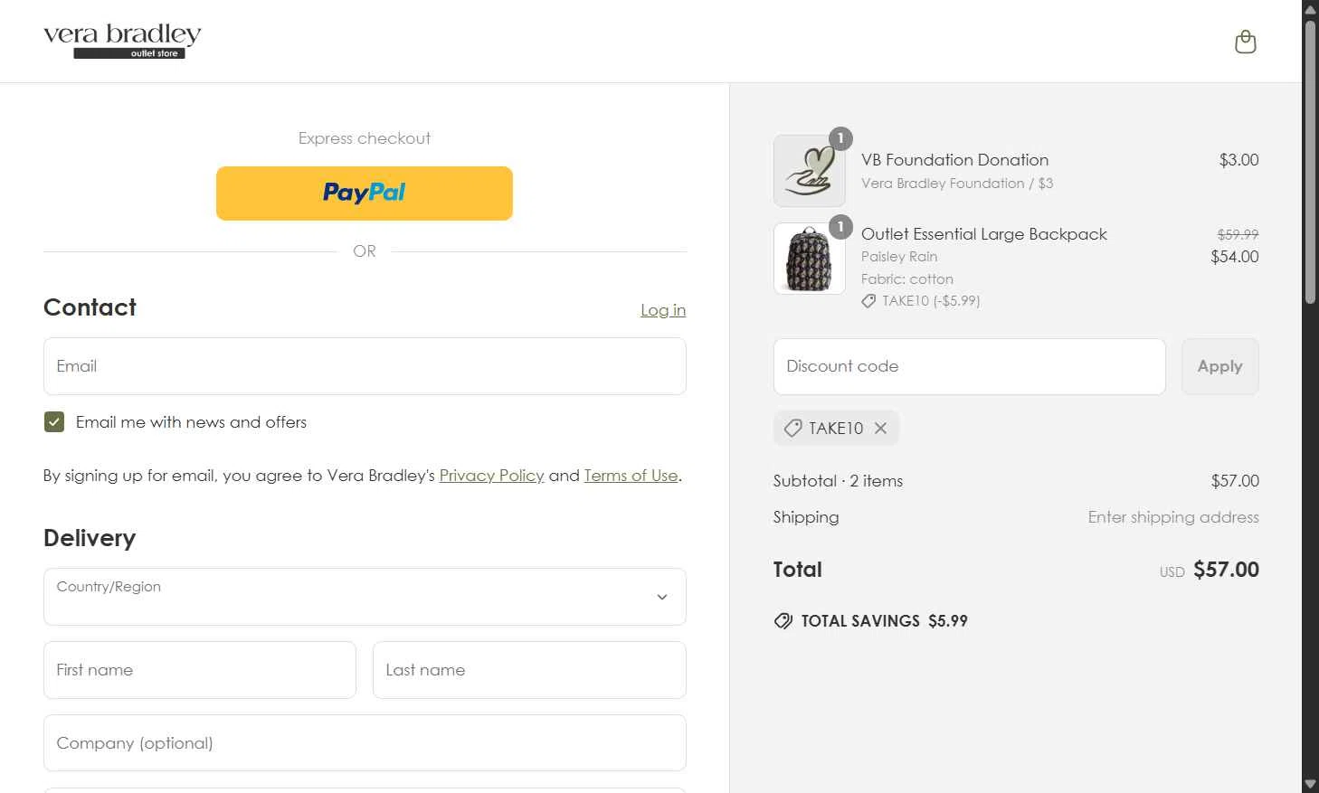
Task: Click into the Email field
Action: point(364,366)
